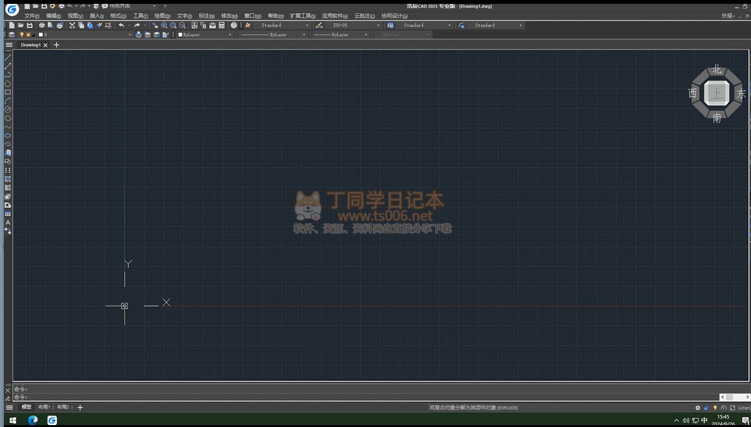Open the Layer Properties manager icon
The width and height of the screenshot is (751, 427).
[x=12, y=35]
